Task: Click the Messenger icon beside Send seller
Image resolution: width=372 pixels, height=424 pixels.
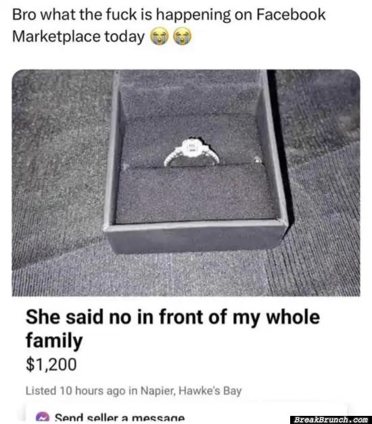Action: point(43,418)
